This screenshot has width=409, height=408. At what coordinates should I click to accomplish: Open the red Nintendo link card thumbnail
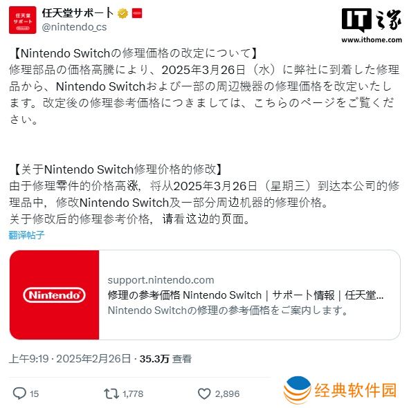(x=54, y=295)
